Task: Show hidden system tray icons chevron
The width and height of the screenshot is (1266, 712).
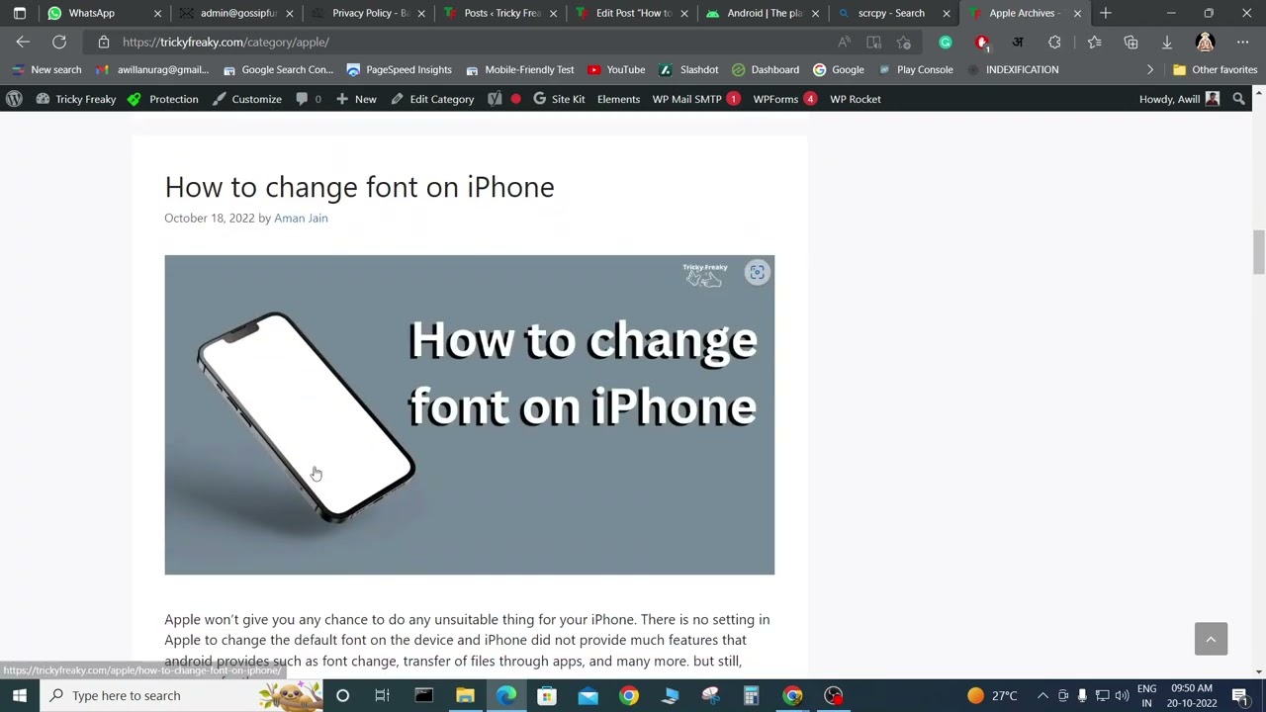Action: click(x=1042, y=695)
